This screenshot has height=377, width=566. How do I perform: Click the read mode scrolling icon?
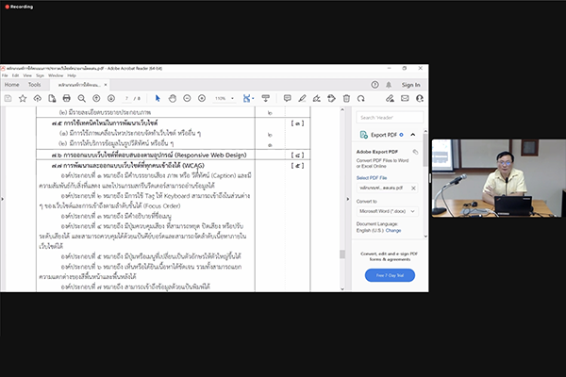pos(266,98)
